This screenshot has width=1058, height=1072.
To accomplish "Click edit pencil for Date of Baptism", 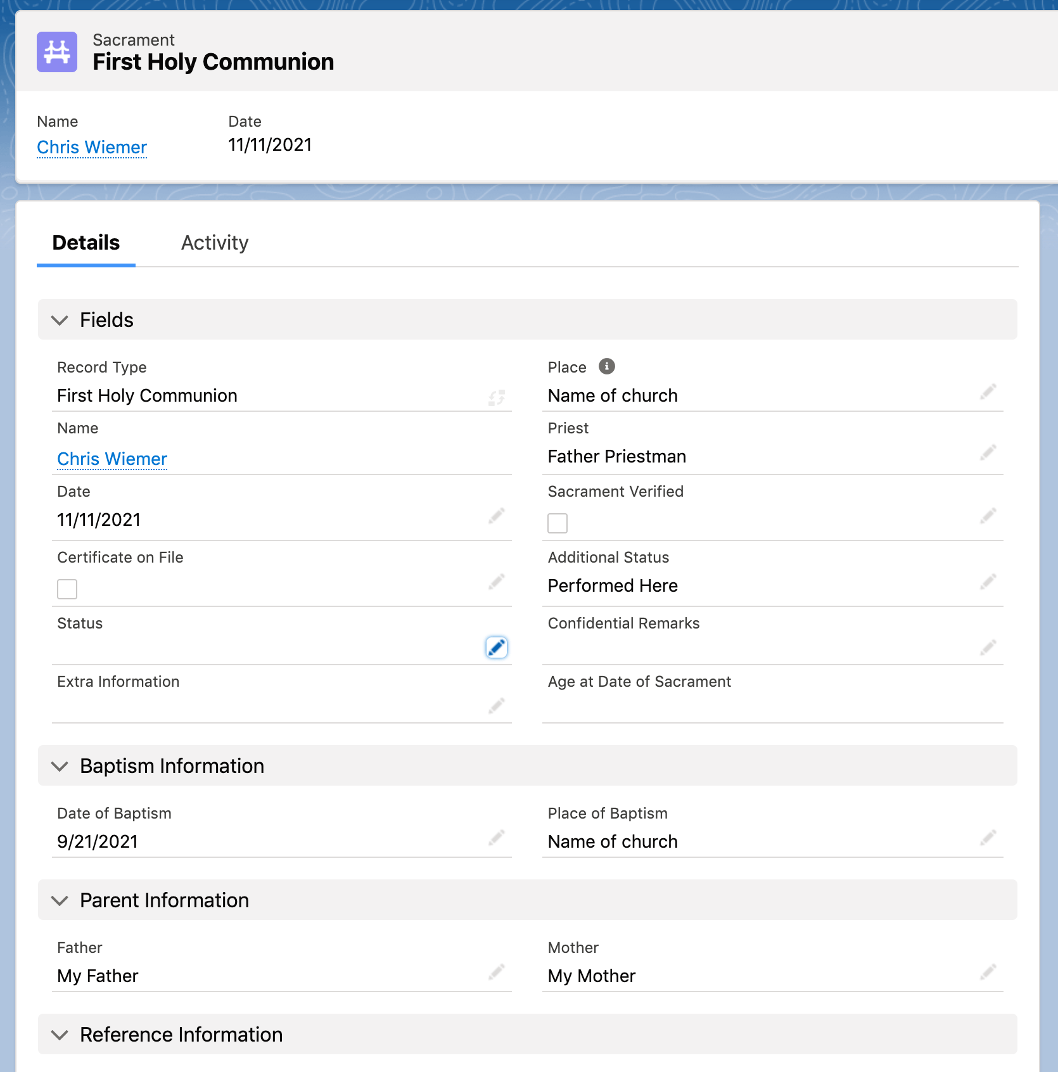I will click(x=496, y=838).
